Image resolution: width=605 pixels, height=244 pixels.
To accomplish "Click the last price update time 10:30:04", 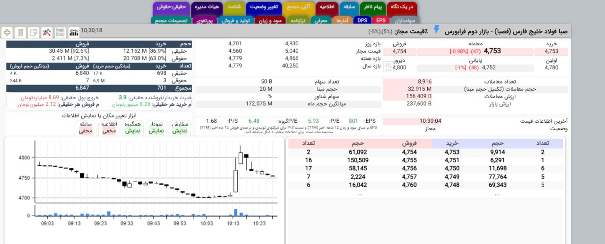I will [430, 121].
